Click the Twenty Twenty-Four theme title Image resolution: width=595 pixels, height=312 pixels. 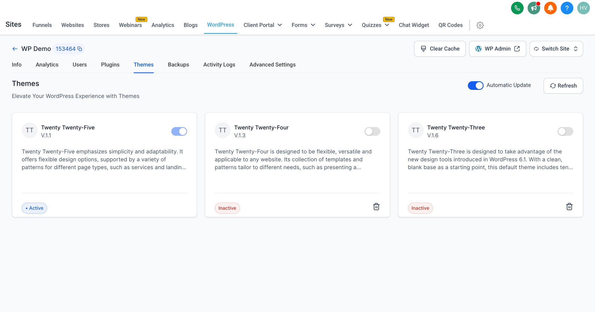click(x=261, y=128)
